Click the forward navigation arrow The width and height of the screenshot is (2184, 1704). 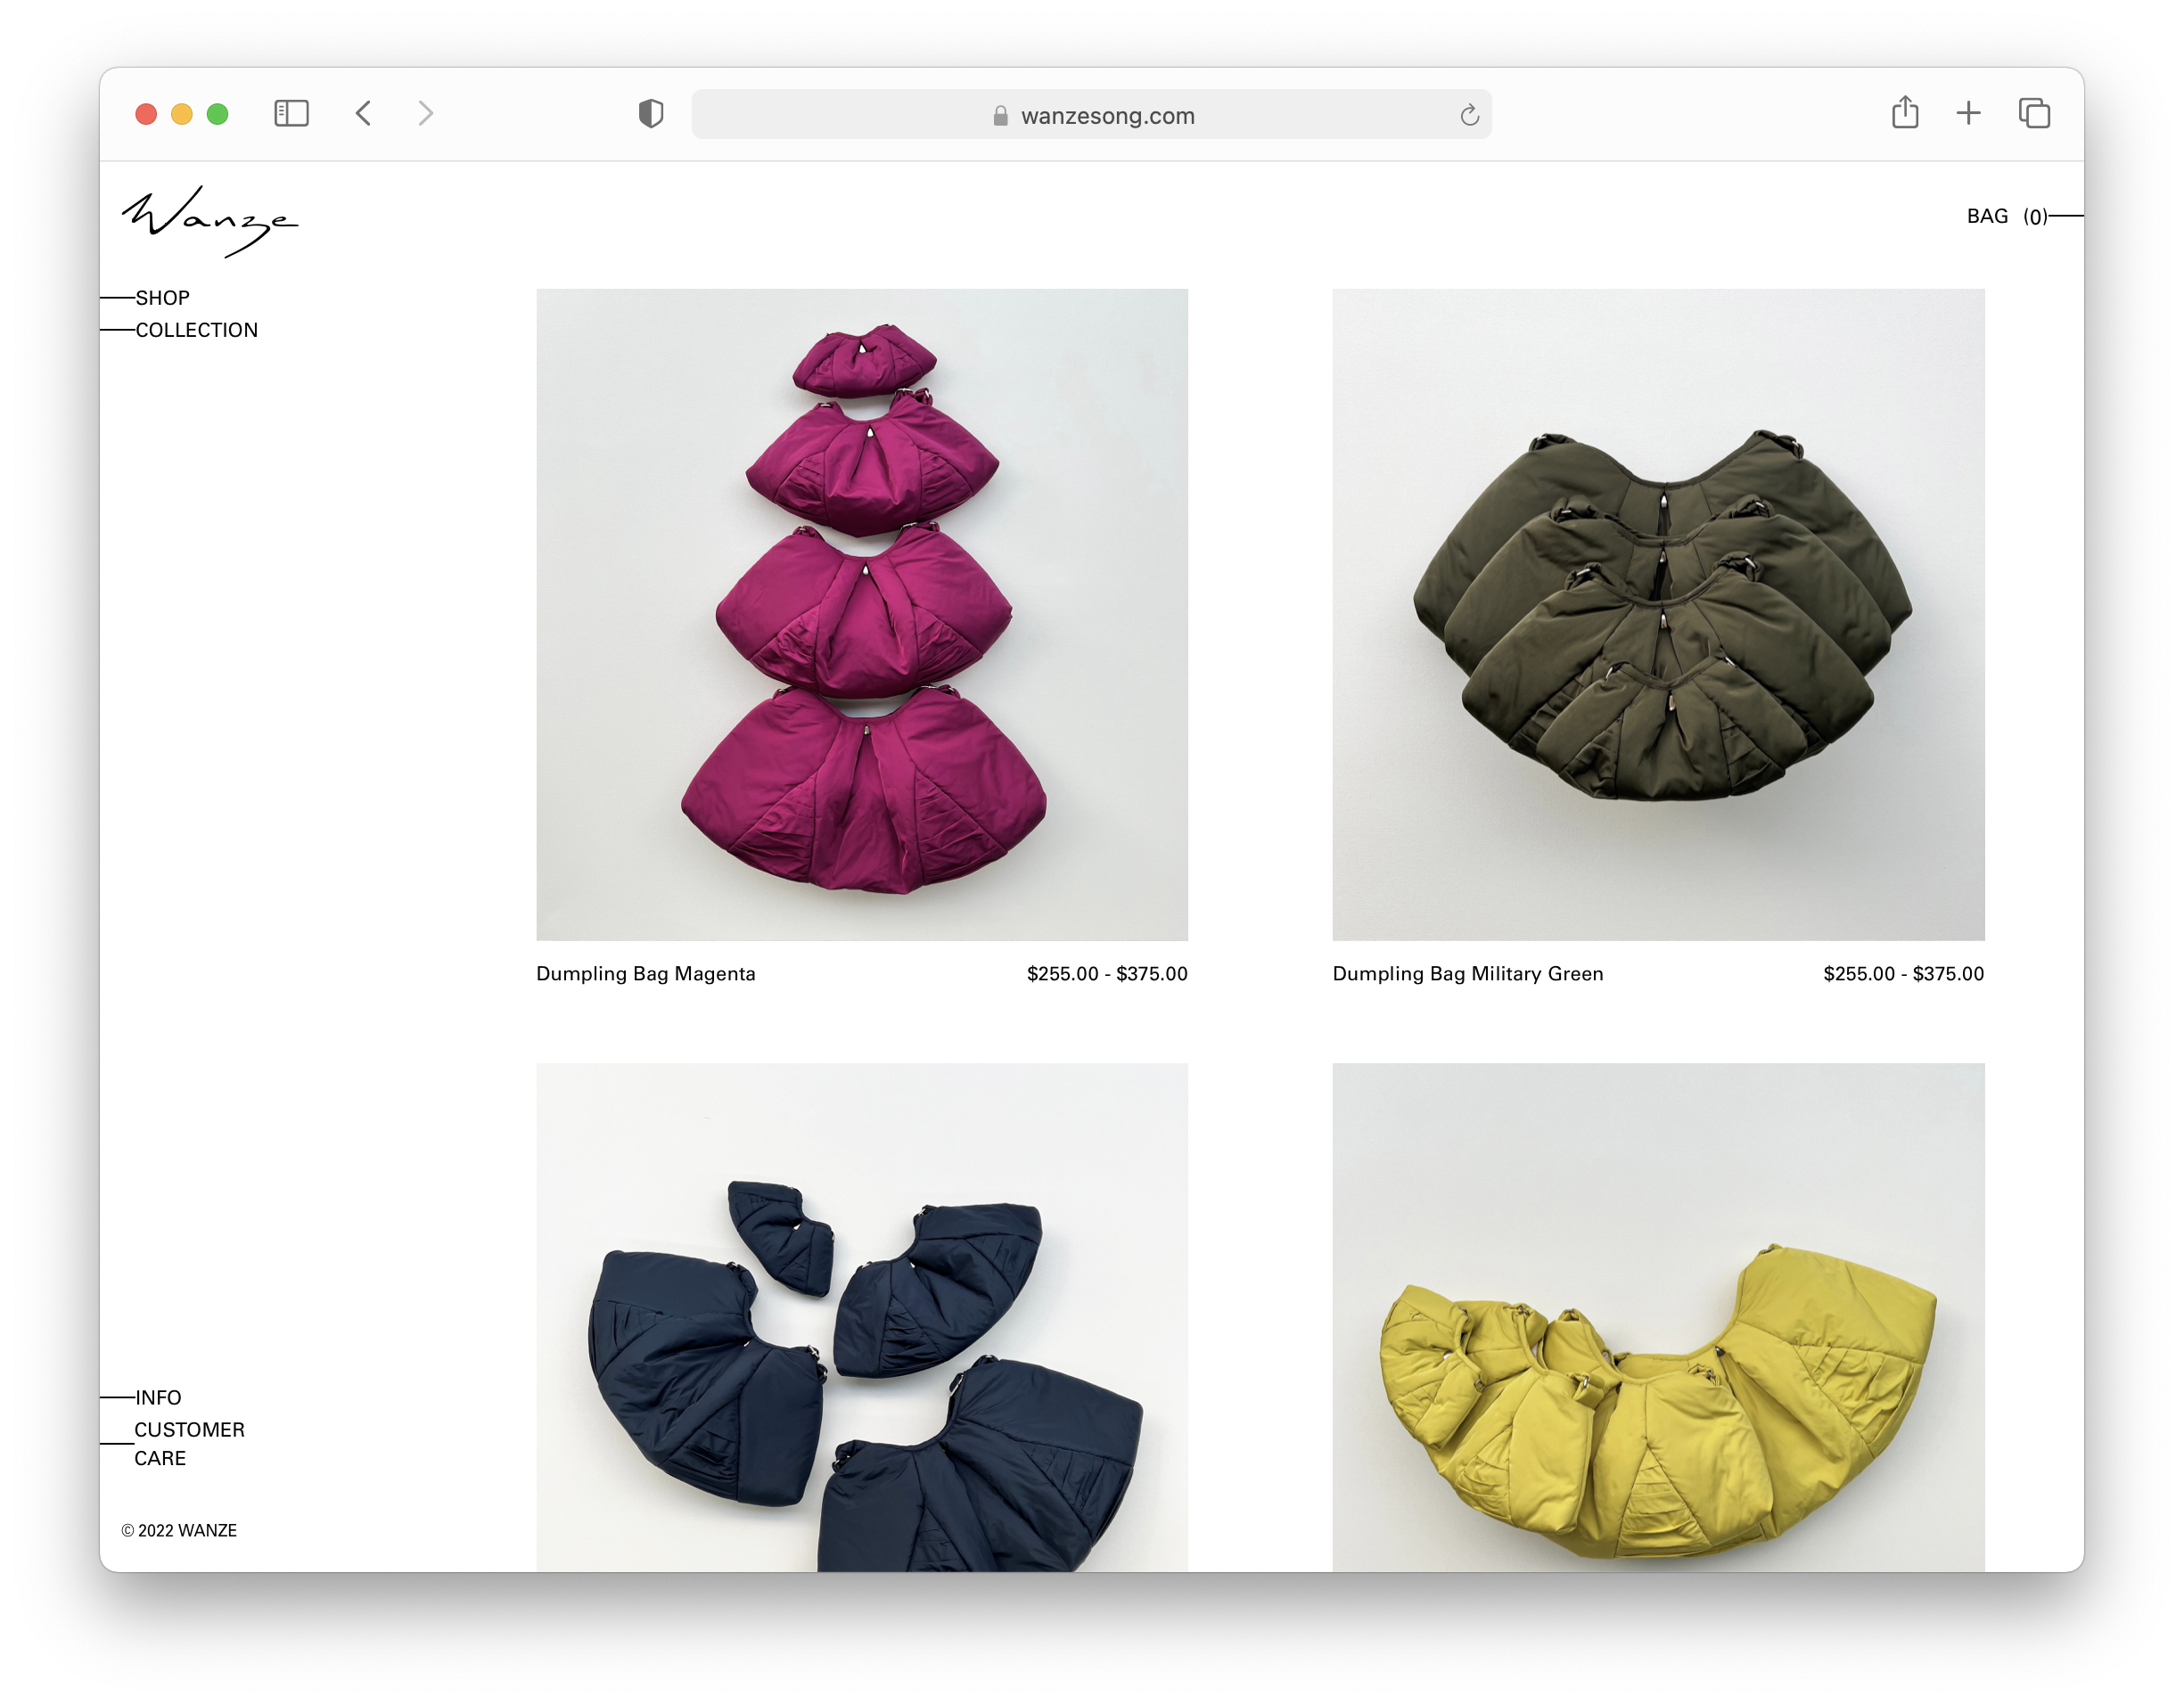click(426, 113)
